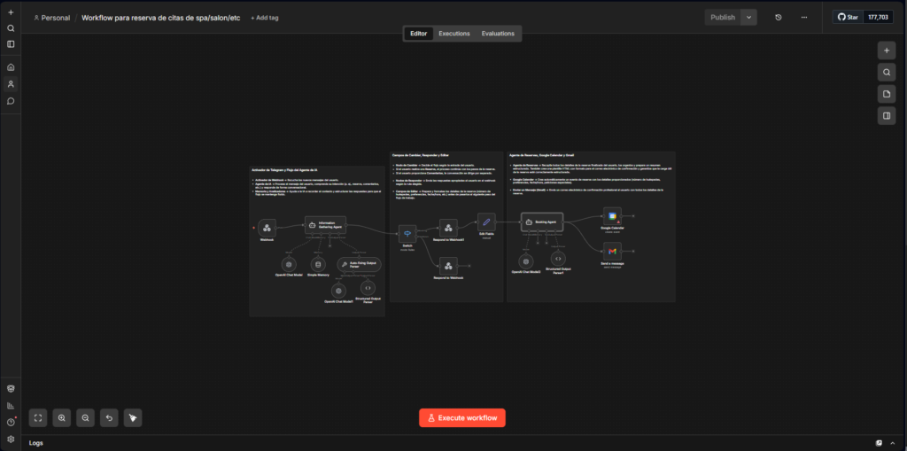
Task: Toggle the right side panel icon
Action: pos(886,115)
